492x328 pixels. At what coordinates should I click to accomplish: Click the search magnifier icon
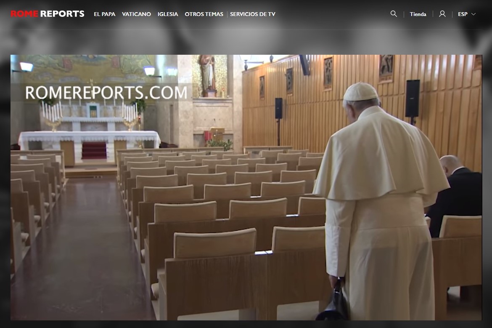coord(394,14)
